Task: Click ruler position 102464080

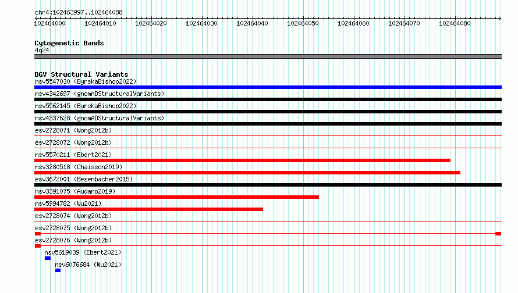Action: pyautogui.click(x=455, y=23)
